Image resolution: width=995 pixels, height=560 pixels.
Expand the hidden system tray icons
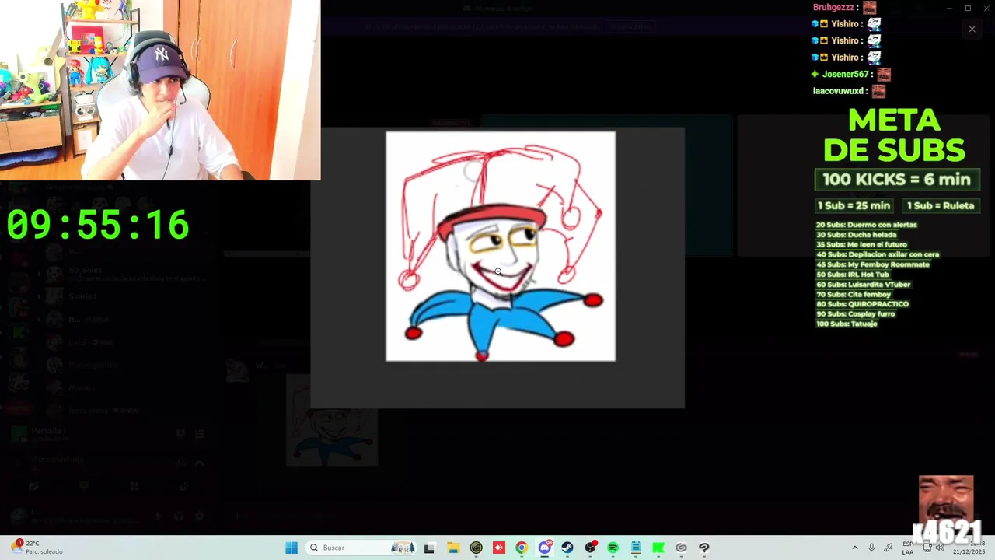point(855,548)
